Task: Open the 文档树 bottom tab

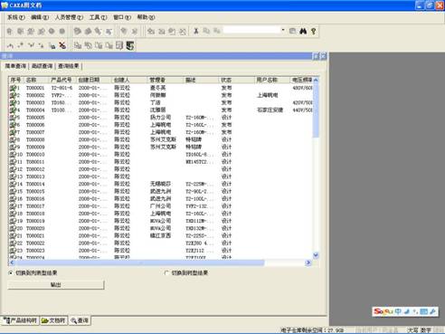Action: [x=53, y=320]
